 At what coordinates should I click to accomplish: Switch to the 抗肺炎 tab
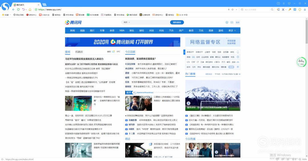(79, 52)
